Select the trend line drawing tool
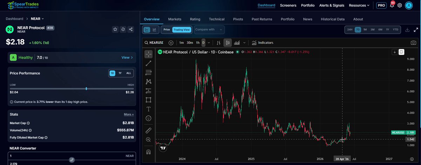The width and height of the screenshot is (421, 165). tap(148, 63)
